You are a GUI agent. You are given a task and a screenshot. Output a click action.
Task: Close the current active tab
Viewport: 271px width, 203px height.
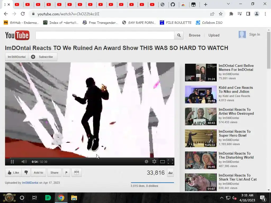[x=9, y=4]
